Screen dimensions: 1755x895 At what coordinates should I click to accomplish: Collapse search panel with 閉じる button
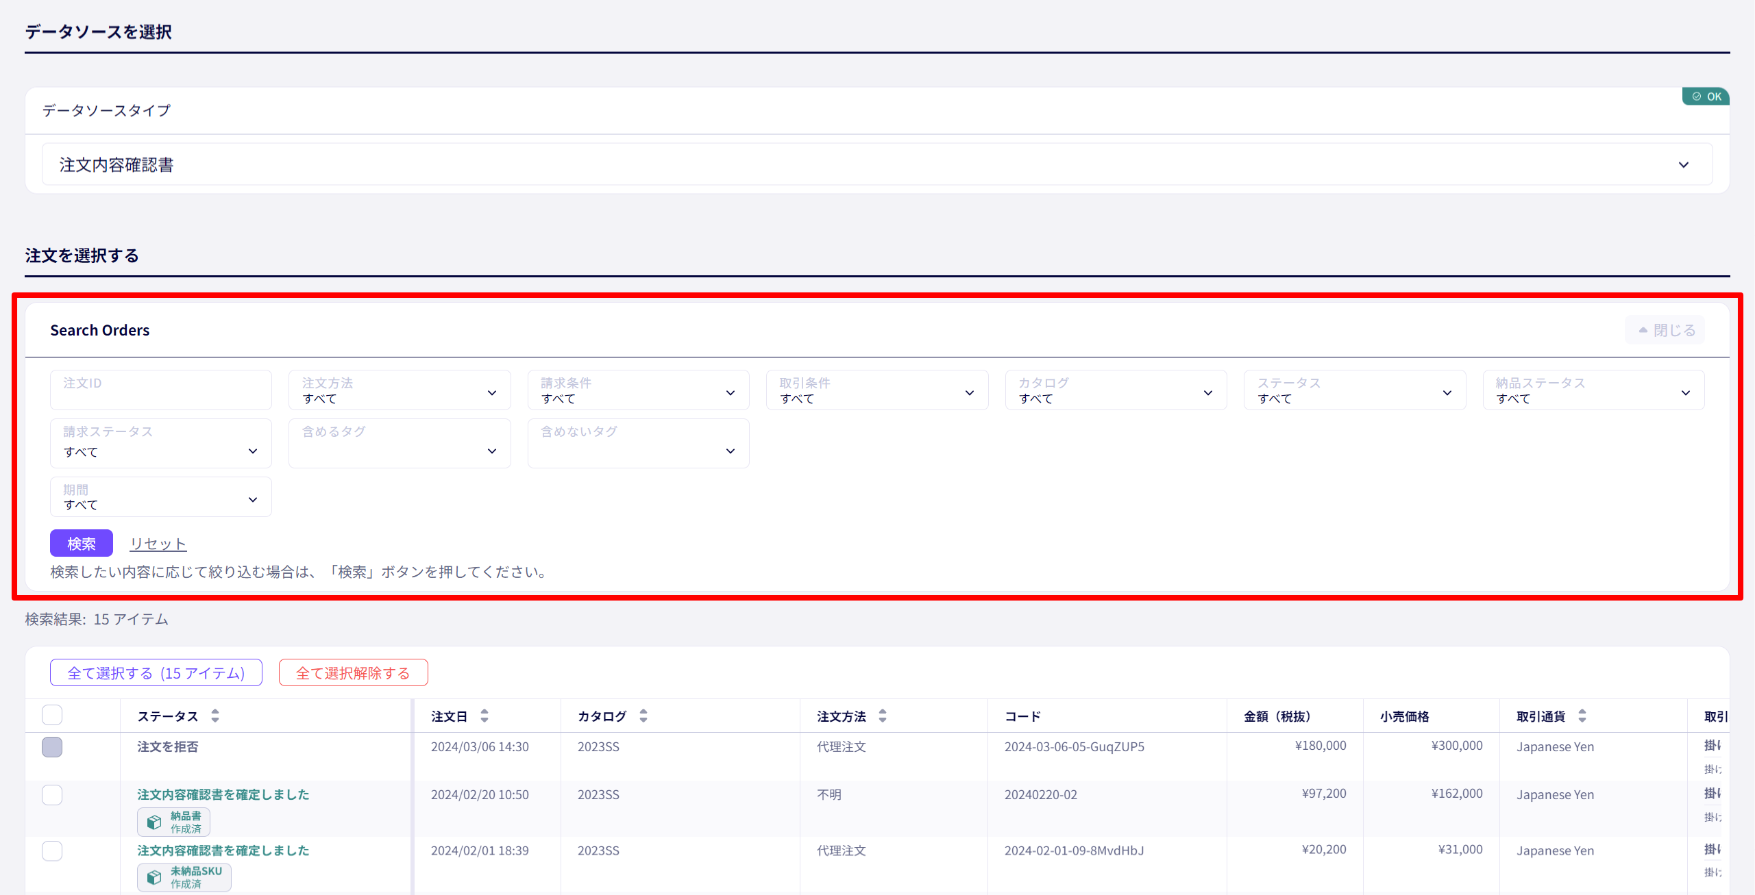coord(1665,330)
